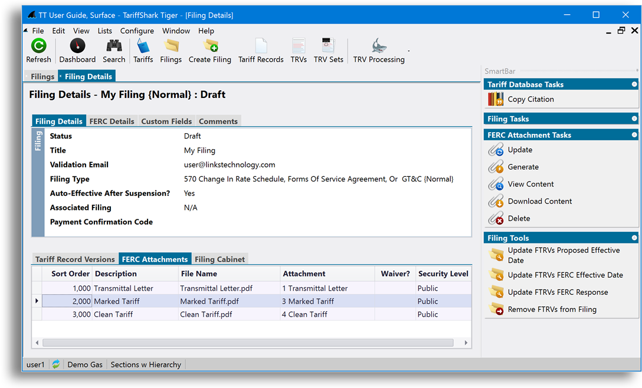This screenshot has width=642, height=388.
Task: Click the Update attachment paperclip icon
Action: (x=496, y=150)
